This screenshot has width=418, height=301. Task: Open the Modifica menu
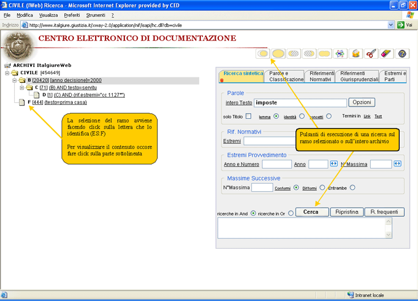point(25,15)
